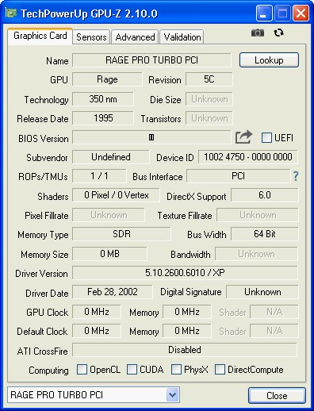Image resolution: width=314 pixels, height=411 pixels.
Task: Click the Bandwidth field Unknown
Action: [x=256, y=254]
